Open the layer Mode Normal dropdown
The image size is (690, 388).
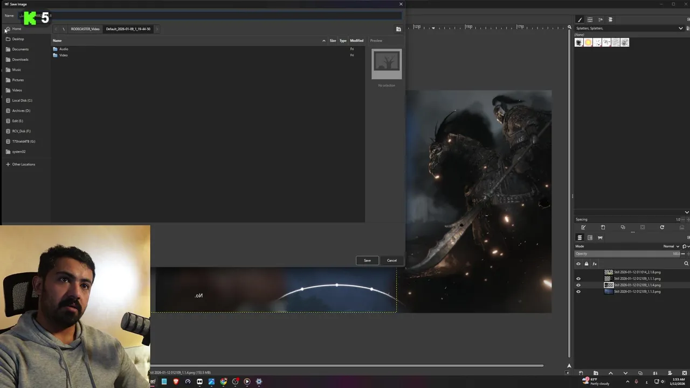click(671, 246)
